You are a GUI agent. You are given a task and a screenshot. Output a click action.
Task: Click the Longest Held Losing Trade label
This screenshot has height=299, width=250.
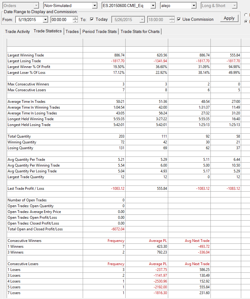(x=29, y=125)
